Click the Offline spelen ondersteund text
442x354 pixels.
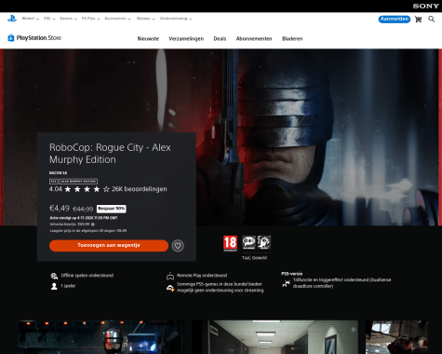click(x=87, y=276)
